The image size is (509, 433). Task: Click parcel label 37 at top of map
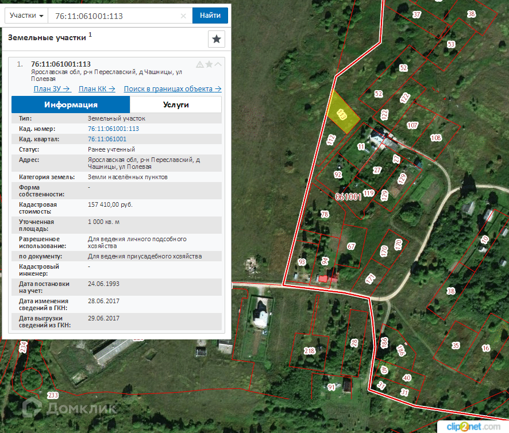(417, 14)
